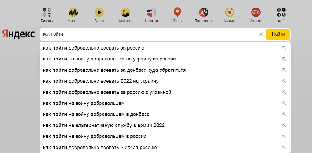Insert arrow for 'на украину из россии' suggestion

tap(284, 59)
